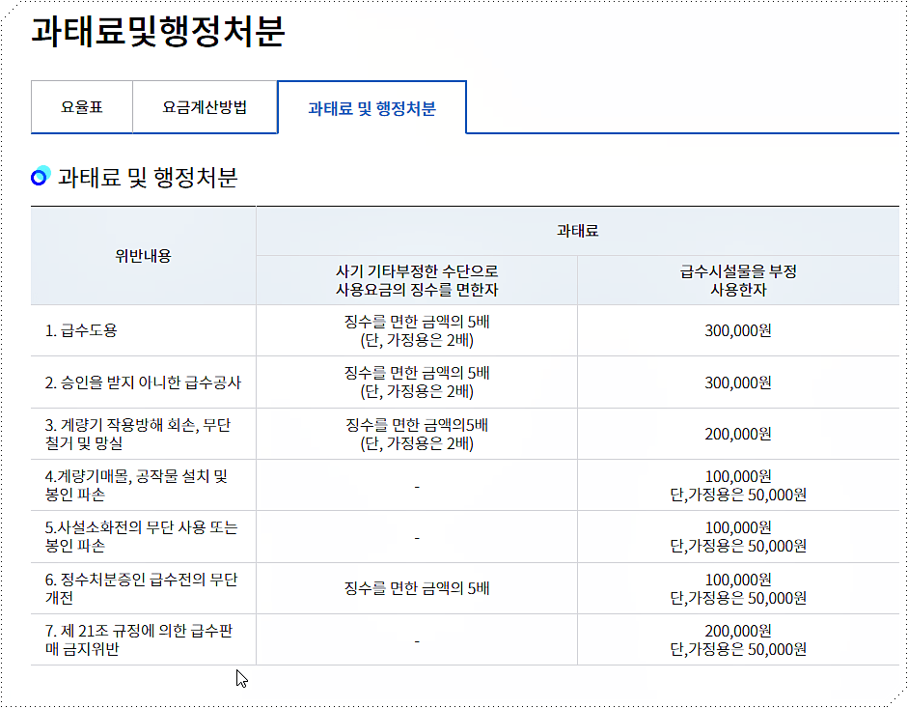Click the 100,000원 fine for 계량기매몰 row
Viewport: 908px width, 708px height.
pyautogui.click(x=738, y=476)
